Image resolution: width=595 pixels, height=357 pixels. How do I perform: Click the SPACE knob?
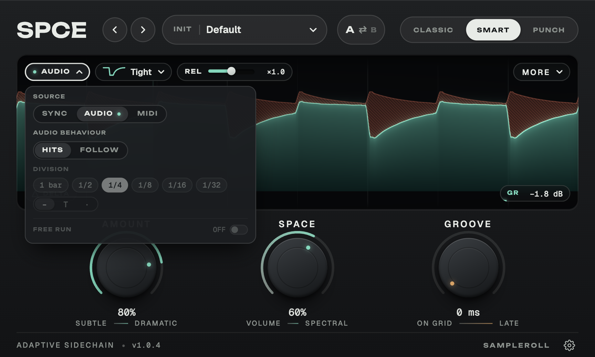click(297, 267)
